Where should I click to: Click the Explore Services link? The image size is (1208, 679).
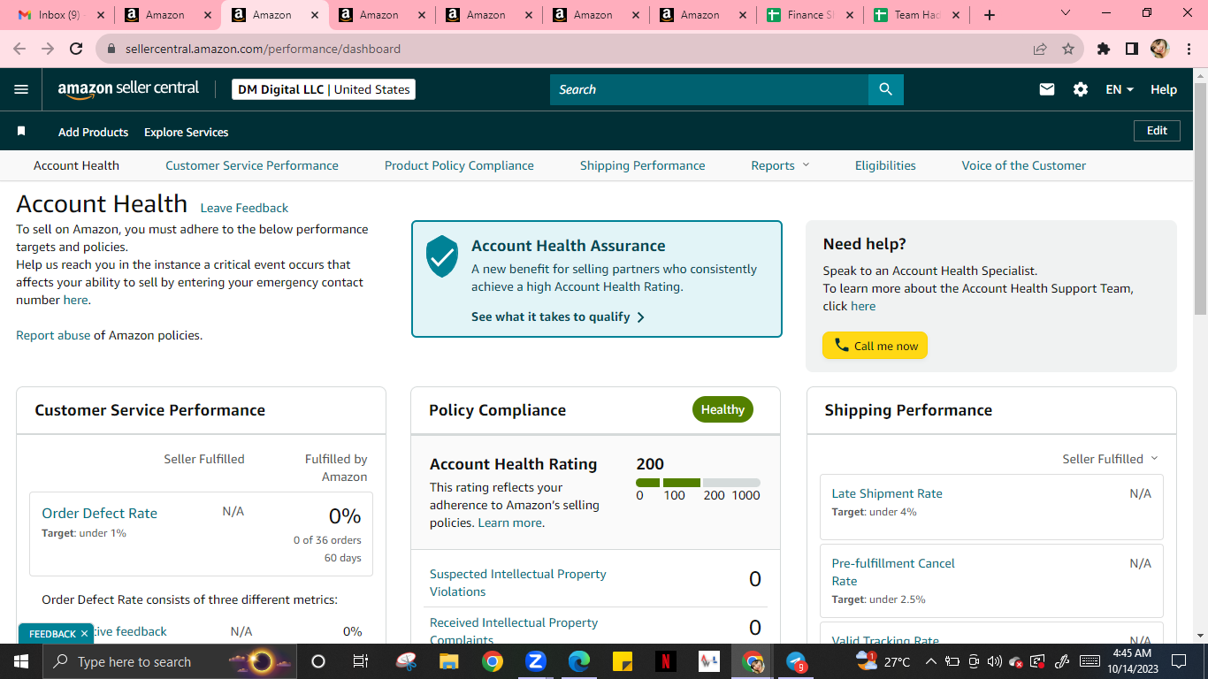186,132
